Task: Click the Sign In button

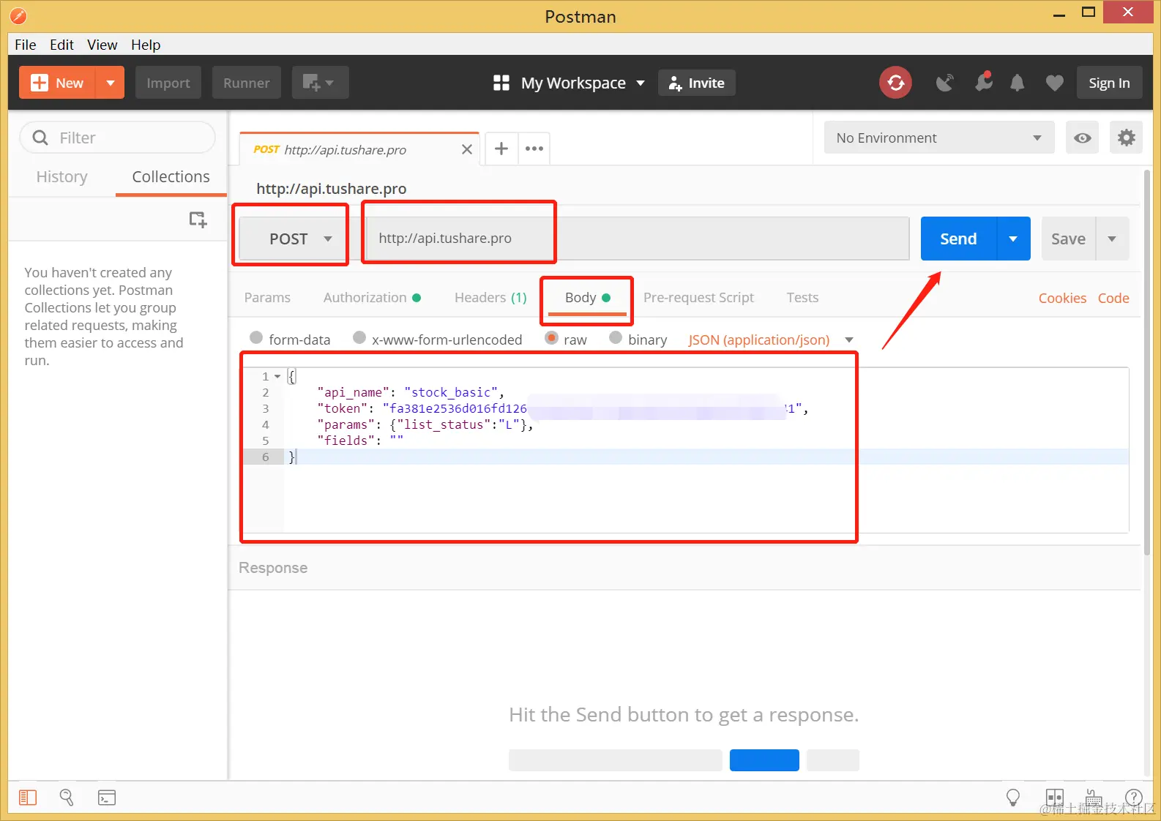Action: click(1109, 83)
